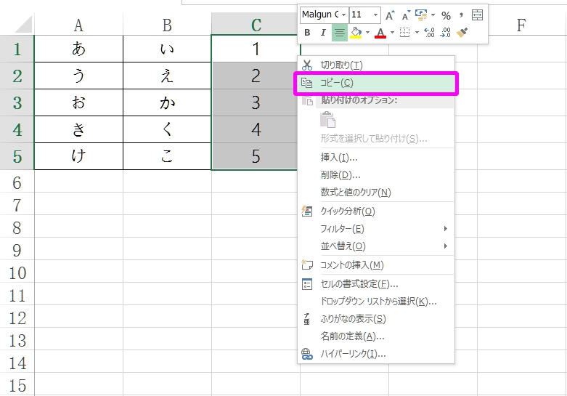This screenshot has height=396, width=567.
Task: Select cell A1 containing あ
Action: [78, 49]
